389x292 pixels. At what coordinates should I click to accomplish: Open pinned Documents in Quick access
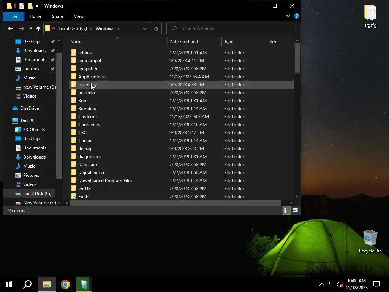[35, 60]
